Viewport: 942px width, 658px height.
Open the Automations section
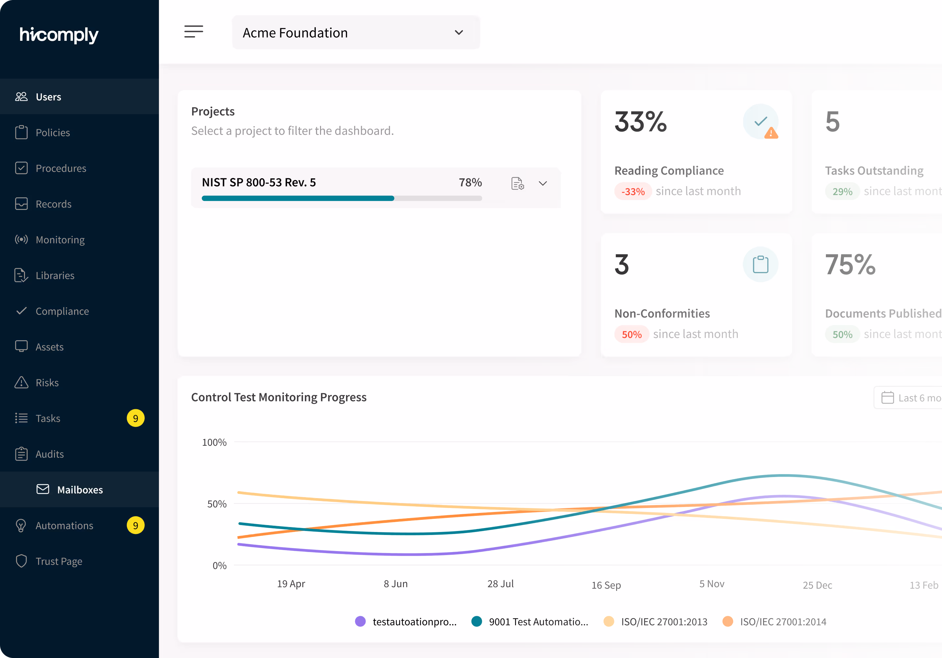pyautogui.click(x=64, y=525)
